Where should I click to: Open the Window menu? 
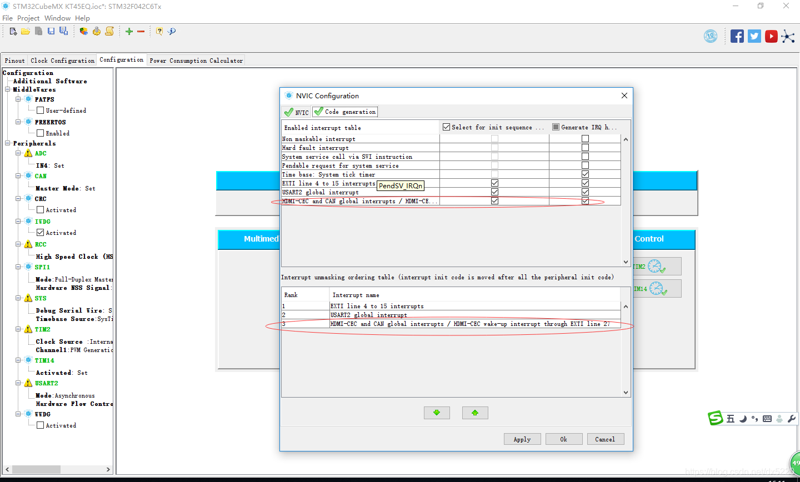(x=57, y=18)
